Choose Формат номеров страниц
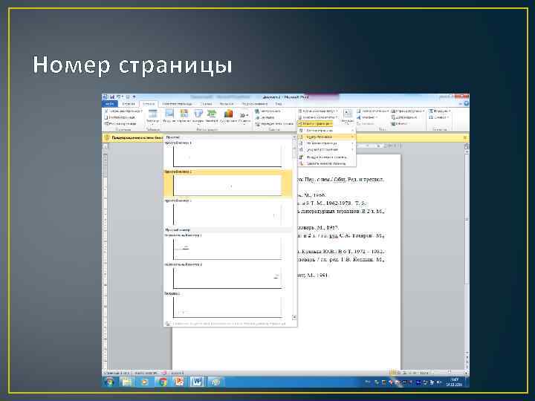Image resolution: width=535 pixels, height=401 pixels. [326, 157]
